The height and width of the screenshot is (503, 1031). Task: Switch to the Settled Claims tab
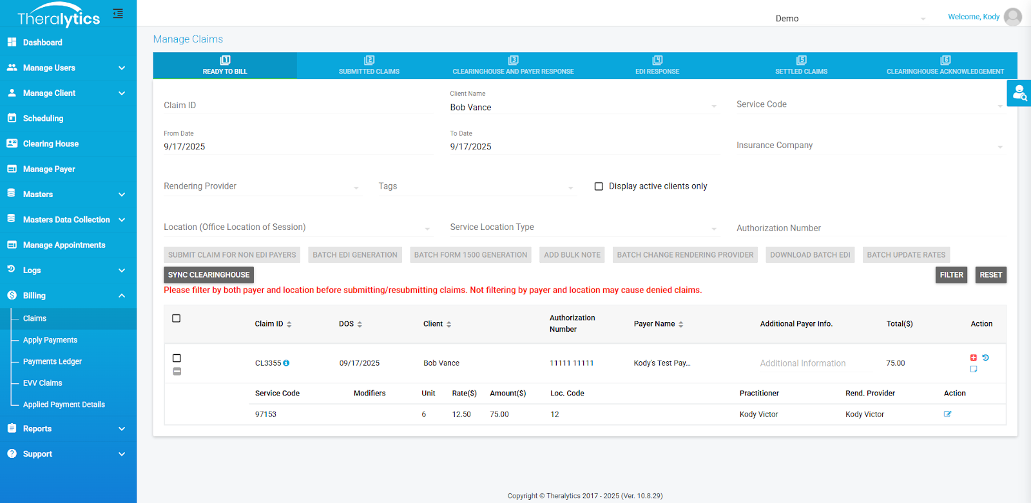pos(802,66)
